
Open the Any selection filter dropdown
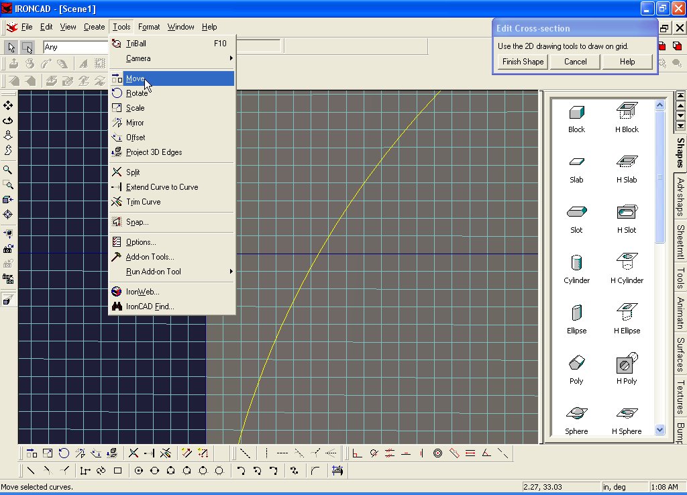pyautogui.click(x=75, y=47)
